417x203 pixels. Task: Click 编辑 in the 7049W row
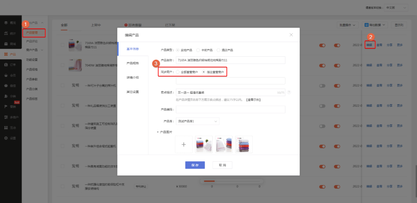click(x=369, y=65)
